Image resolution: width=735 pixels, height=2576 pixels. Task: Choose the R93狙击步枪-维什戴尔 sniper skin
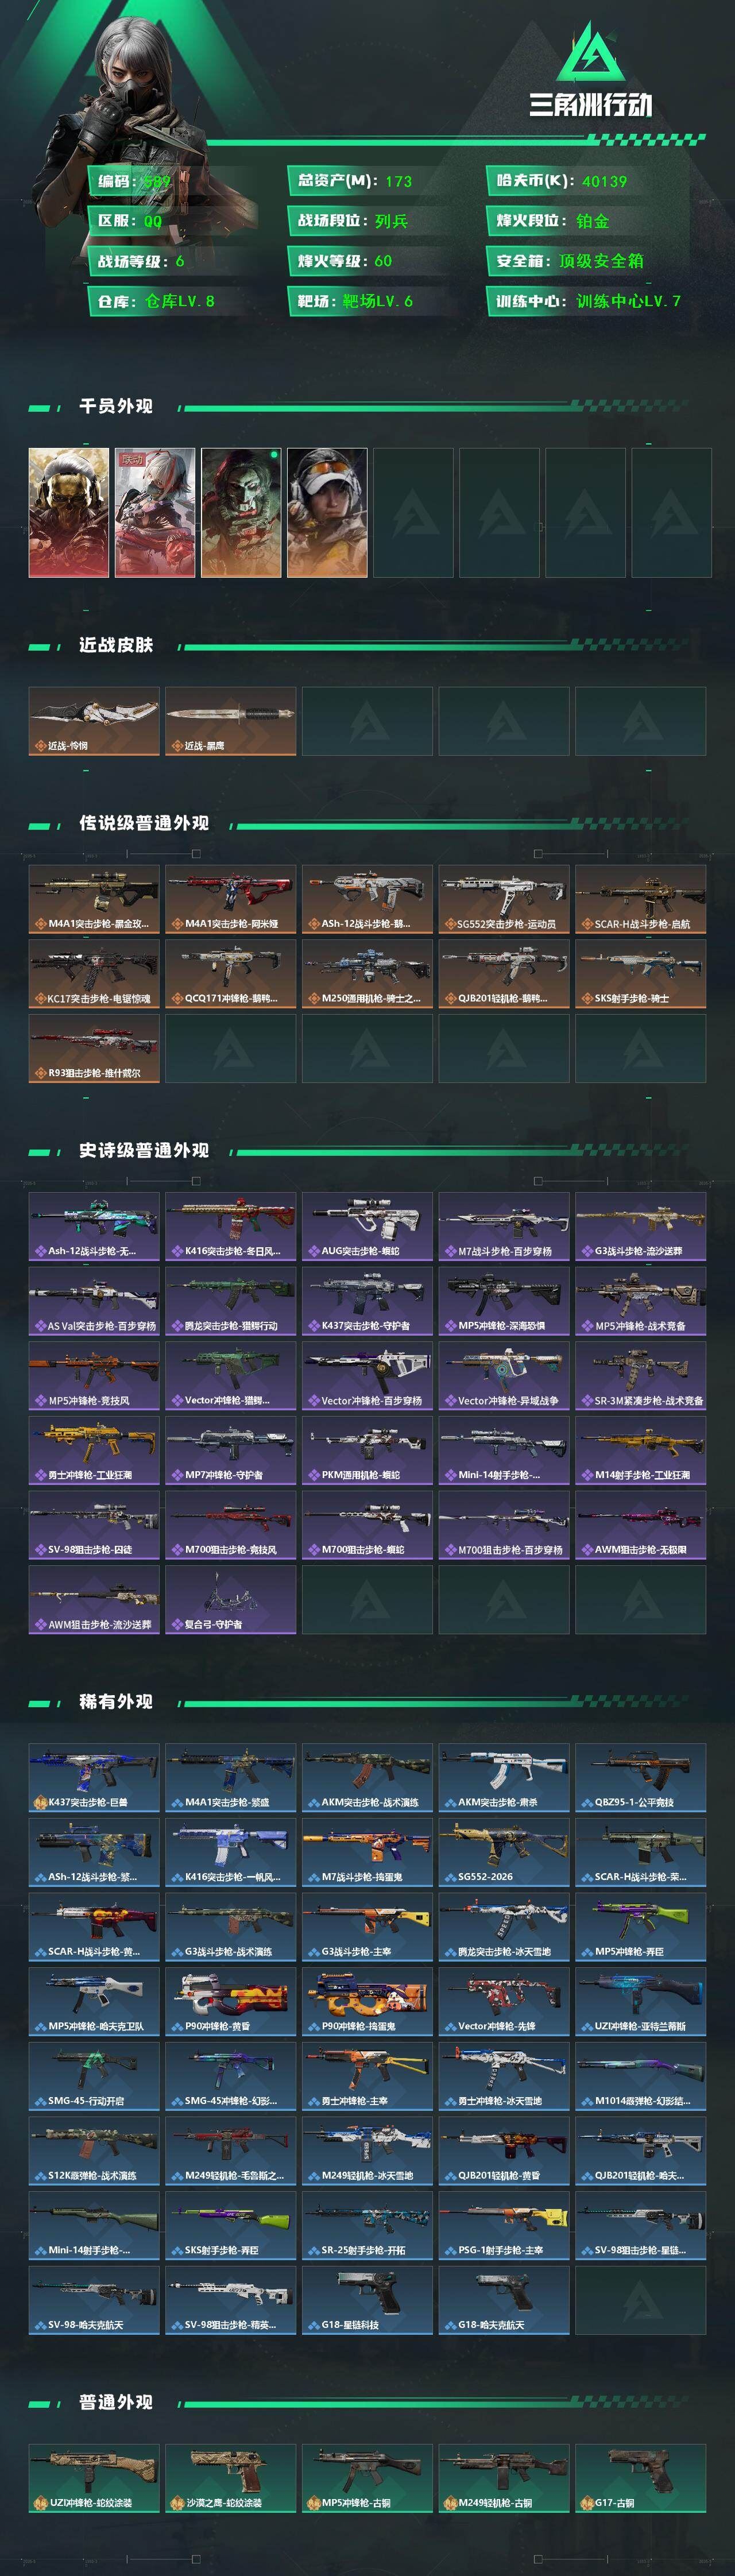[x=94, y=1048]
